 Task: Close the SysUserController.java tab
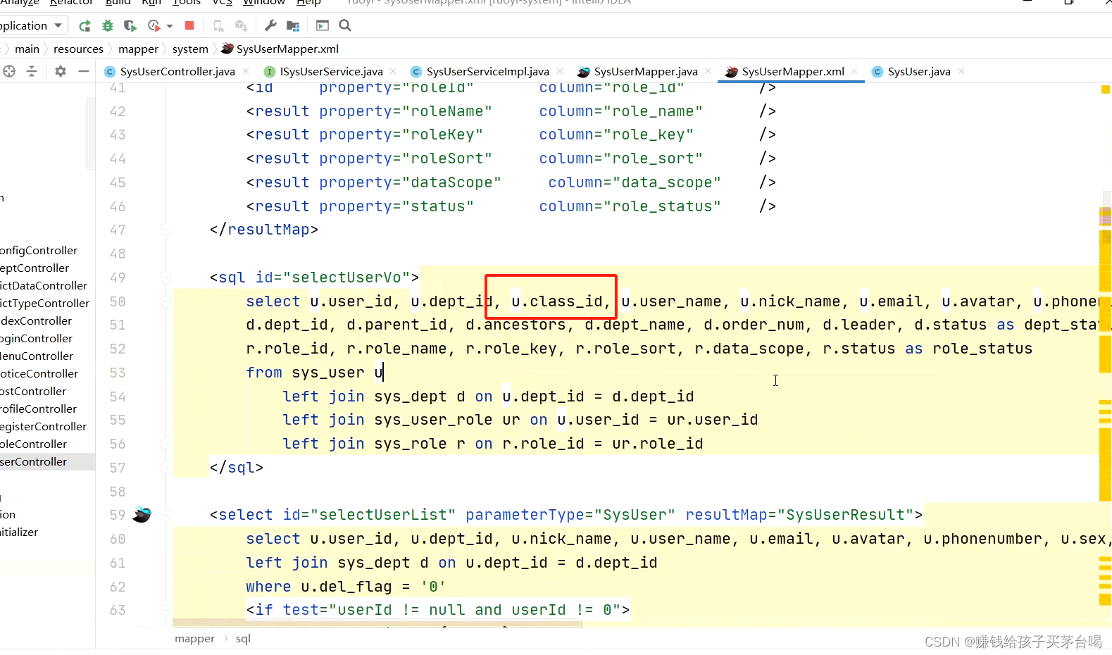click(246, 71)
